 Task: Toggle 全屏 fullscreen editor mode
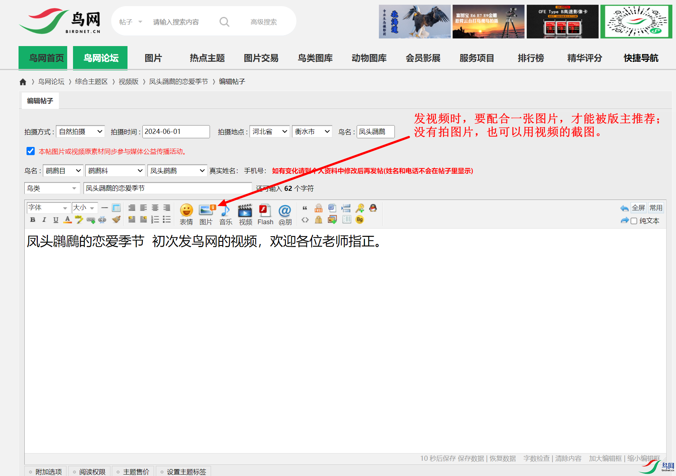click(638, 208)
